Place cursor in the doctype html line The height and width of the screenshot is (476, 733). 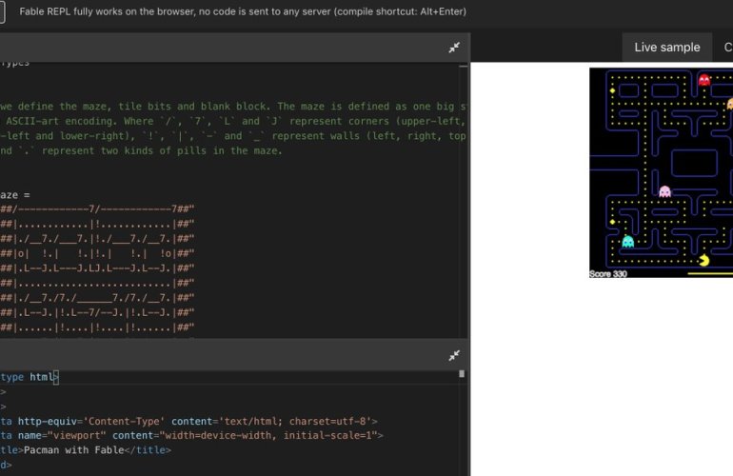(x=29, y=377)
